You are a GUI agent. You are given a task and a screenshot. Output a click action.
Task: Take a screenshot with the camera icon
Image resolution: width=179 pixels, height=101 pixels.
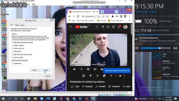pyautogui.click(x=102, y=69)
